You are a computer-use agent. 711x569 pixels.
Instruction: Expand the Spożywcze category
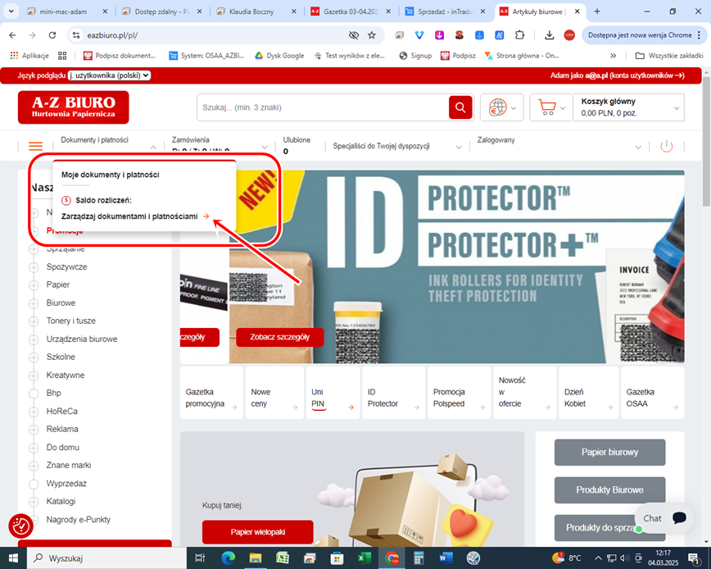pyautogui.click(x=34, y=267)
